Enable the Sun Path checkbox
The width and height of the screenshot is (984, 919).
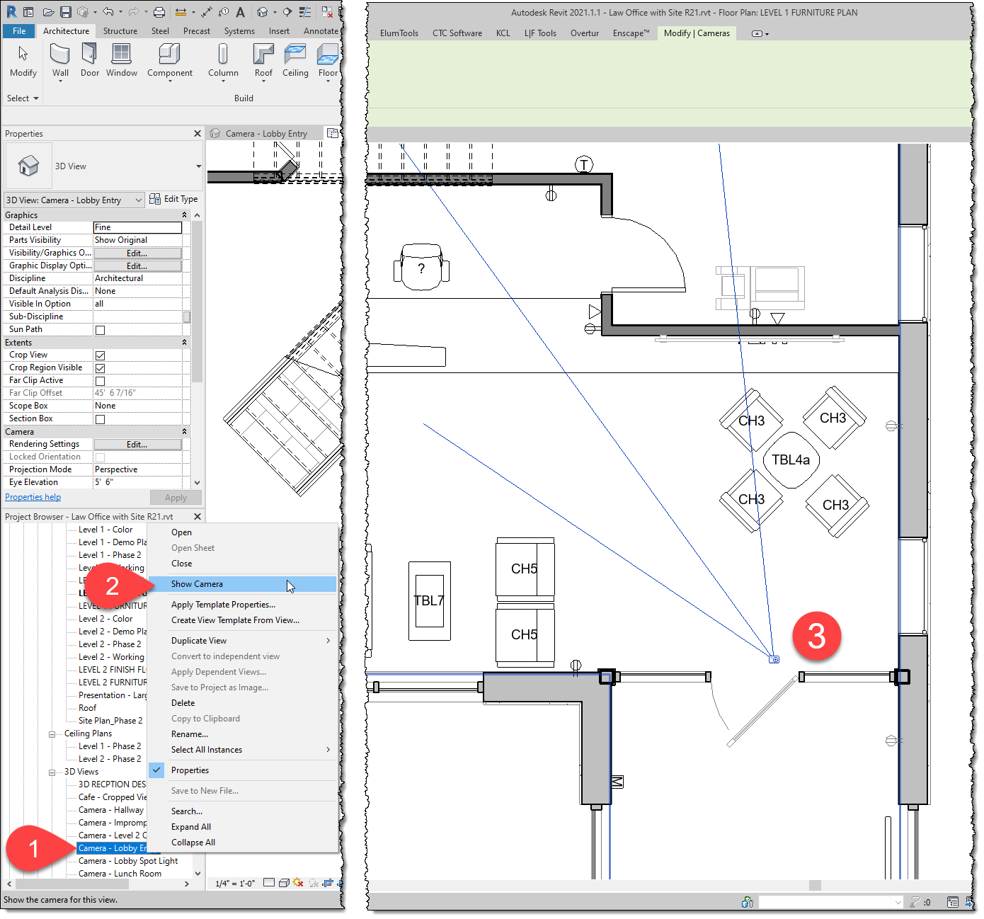point(100,329)
